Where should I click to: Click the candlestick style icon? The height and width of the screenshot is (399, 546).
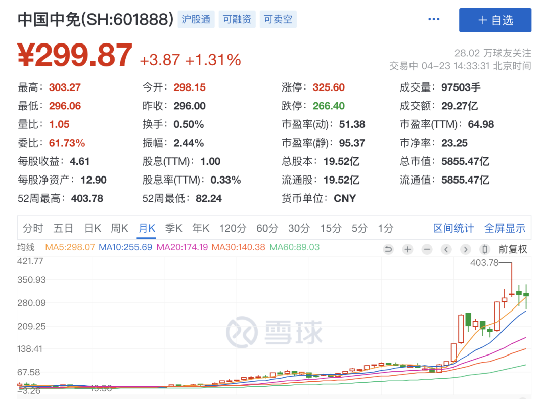[484, 249]
